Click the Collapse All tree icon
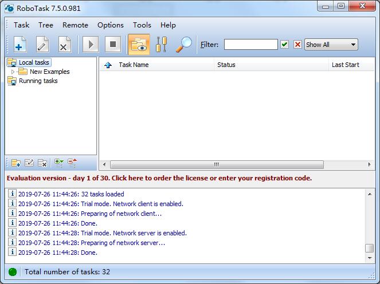The height and width of the screenshot is (284, 380). click(x=72, y=163)
